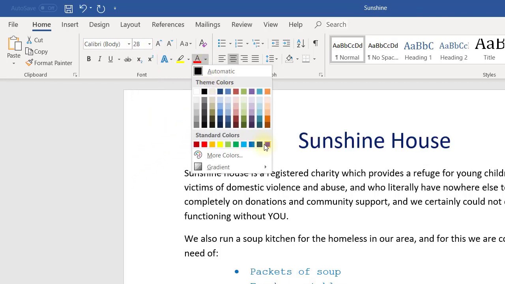
Task: Toggle Align Right
Action: (x=244, y=59)
